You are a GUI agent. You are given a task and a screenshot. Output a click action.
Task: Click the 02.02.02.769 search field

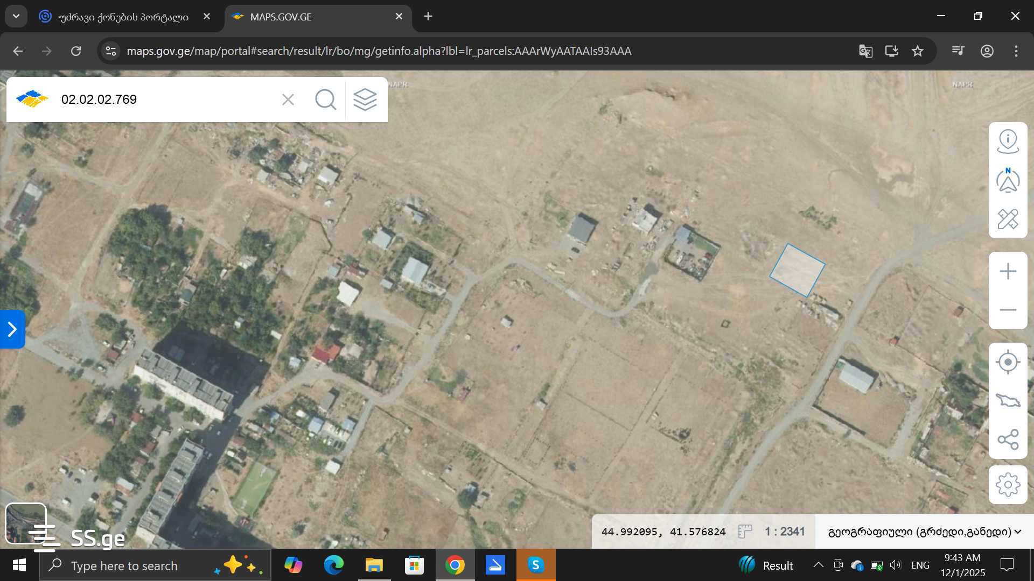point(162,100)
